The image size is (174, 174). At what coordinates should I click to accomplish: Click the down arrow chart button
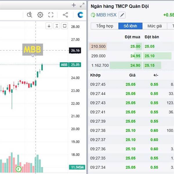[49, 26]
